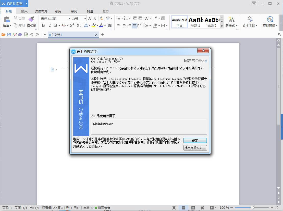Click the distributed alignment icon
283x211 pixels.
pos(140,25)
